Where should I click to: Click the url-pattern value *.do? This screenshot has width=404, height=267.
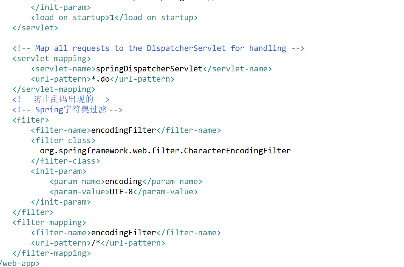pyautogui.click(x=102, y=79)
